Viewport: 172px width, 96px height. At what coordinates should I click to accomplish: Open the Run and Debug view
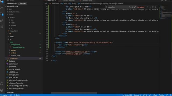[2, 20]
